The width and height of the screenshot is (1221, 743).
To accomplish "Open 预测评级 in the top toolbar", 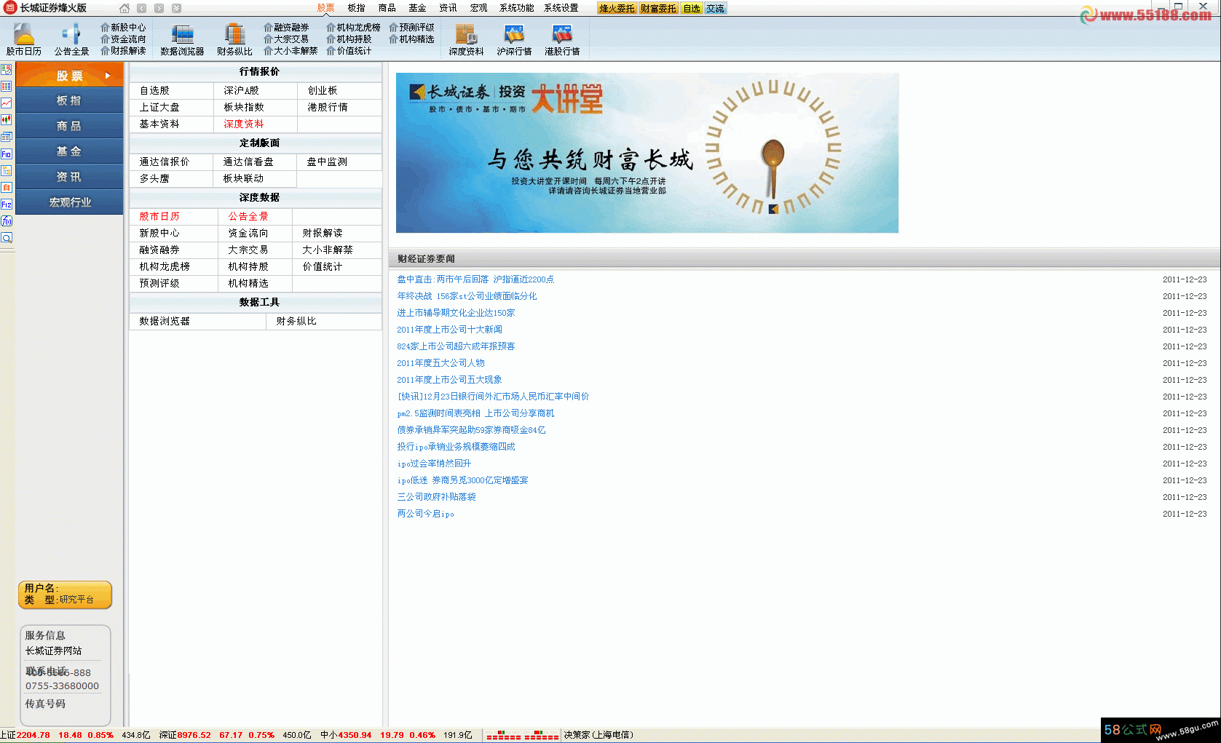I will (411, 28).
